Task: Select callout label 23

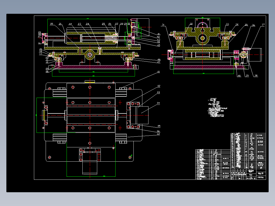Action: 80,24
